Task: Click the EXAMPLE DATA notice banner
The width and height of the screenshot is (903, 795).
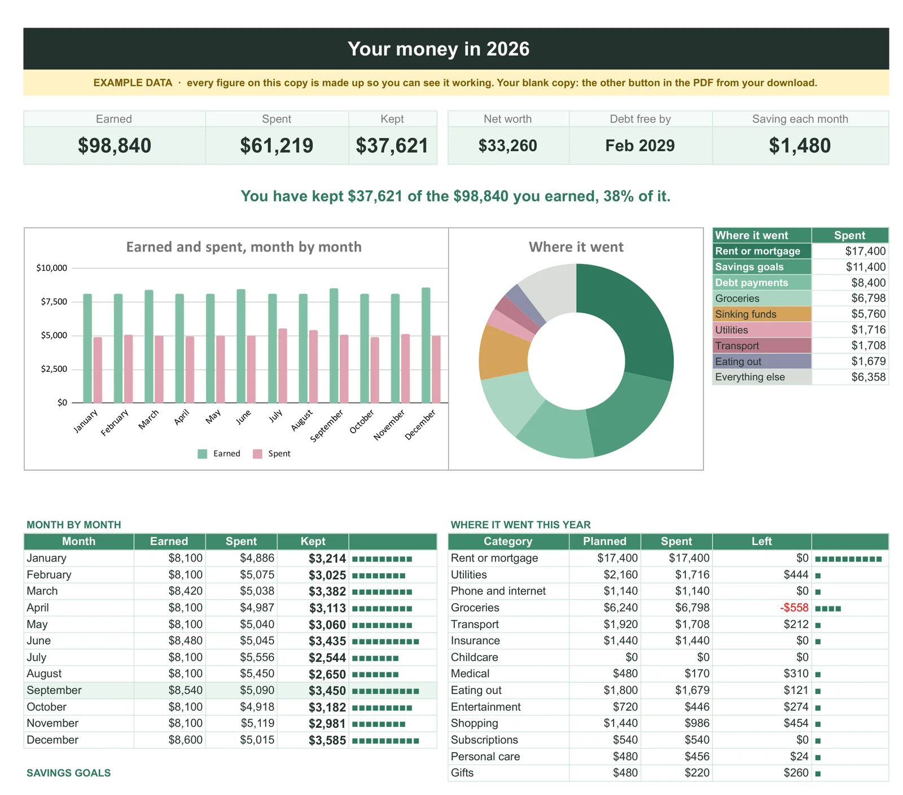Action: [x=456, y=83]
